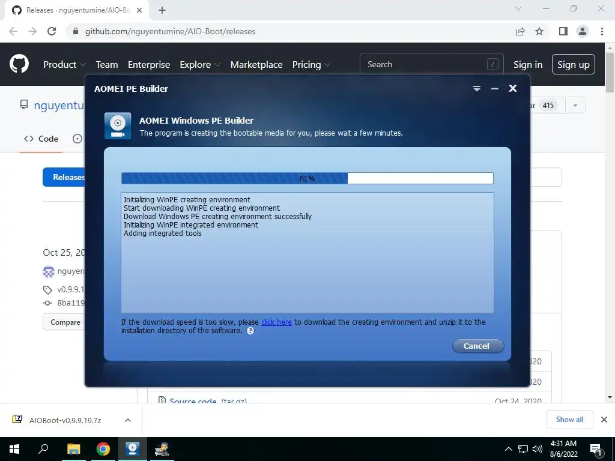615x461 pixels.
Task: Click the commit hash icon
Action: [47, 303]
